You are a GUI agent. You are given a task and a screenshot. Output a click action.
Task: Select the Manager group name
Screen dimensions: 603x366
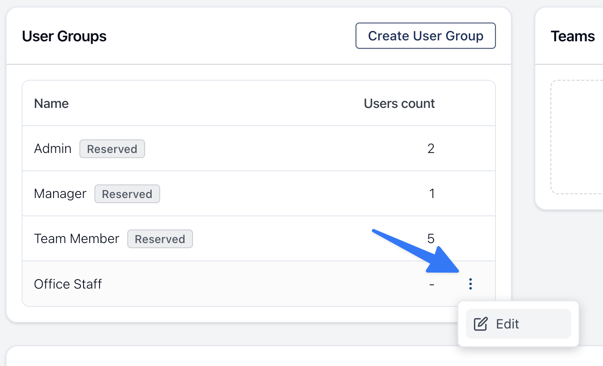pyautogui.click(x=60, y=194)
